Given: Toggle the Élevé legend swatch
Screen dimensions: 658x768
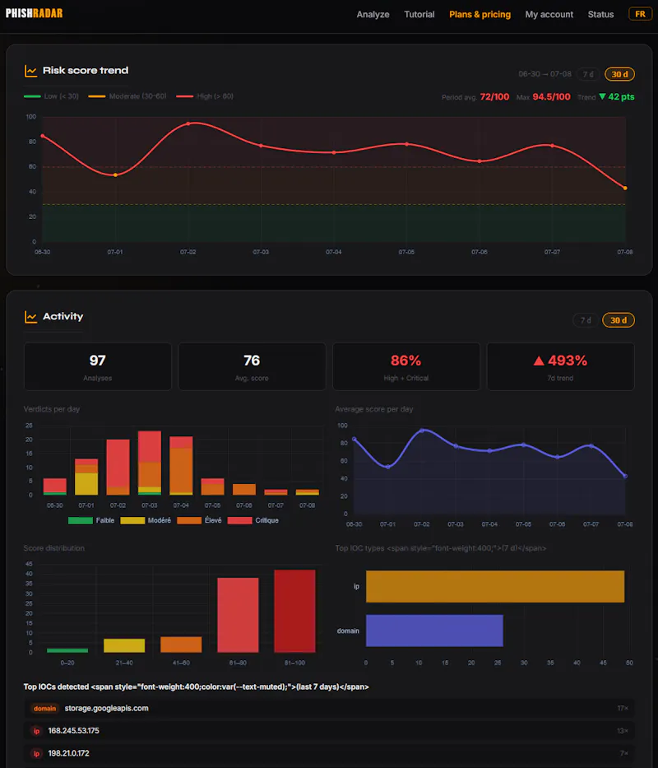Looking at the screenshot, I should pyautogui.click(x=189, y=520).
